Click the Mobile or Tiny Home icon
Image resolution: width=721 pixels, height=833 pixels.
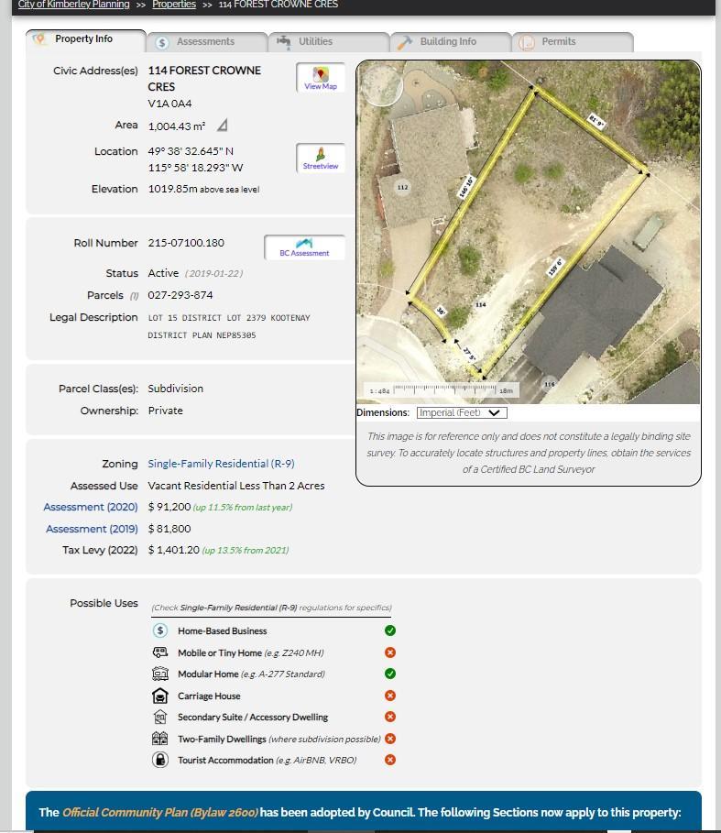pyautogui.click(x=160, y=652)
